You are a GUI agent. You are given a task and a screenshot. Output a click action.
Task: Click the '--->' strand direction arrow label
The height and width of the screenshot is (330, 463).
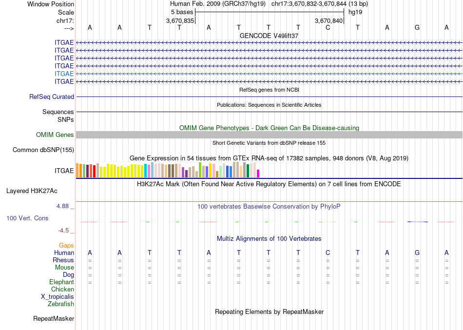tap(69, 28)
